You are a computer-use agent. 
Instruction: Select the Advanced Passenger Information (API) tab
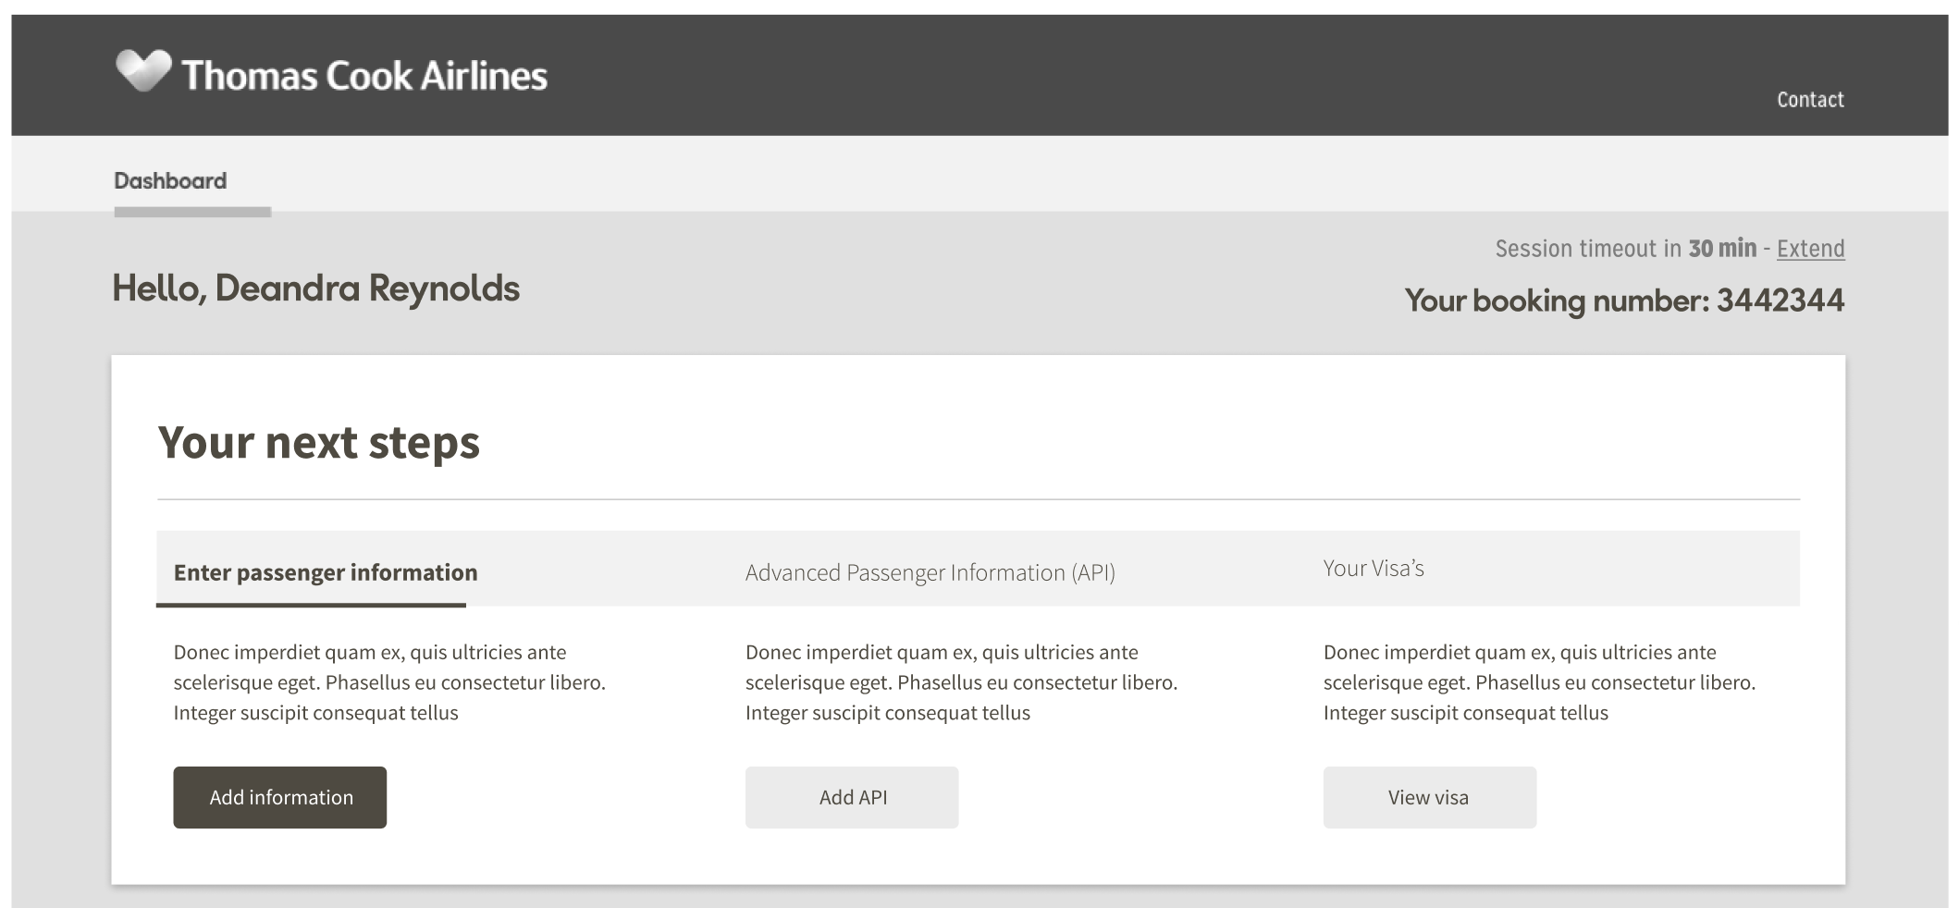930,572
